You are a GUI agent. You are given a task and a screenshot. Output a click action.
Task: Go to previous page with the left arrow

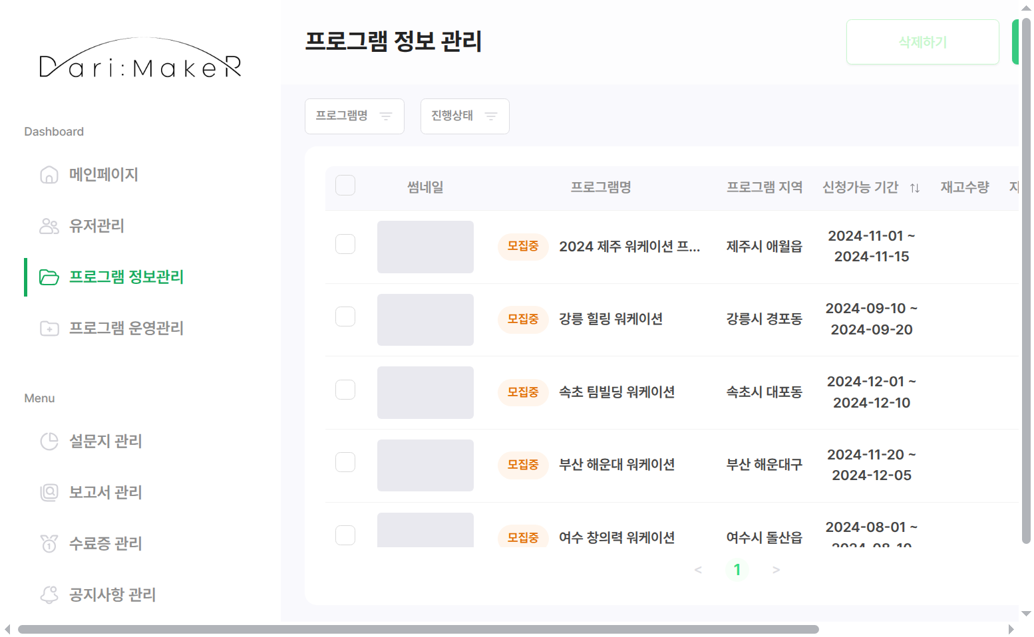[x=698, y=570]
